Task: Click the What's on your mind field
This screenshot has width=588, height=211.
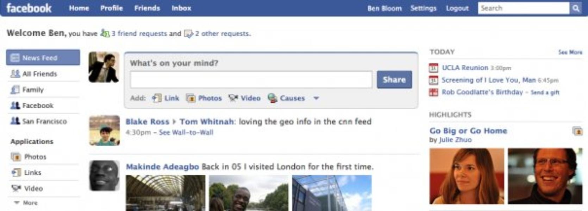Action: point(251,80)
